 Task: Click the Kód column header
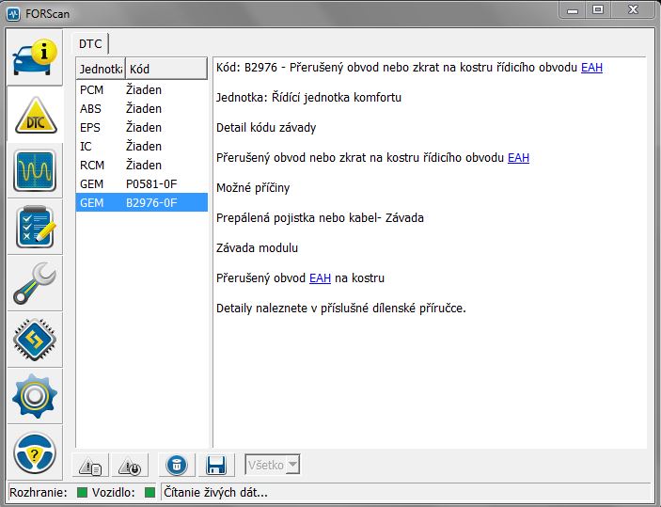click(x=165, y=69)
